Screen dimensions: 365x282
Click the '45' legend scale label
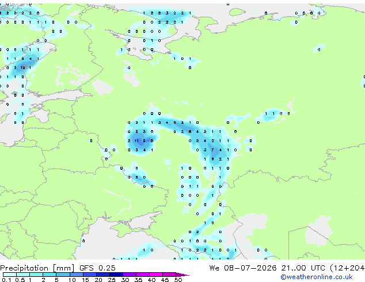[x=165, y=280]
